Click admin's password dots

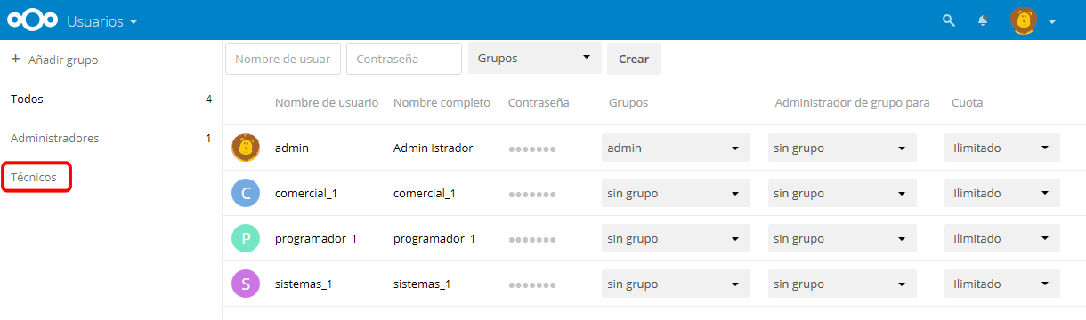tap(532, 148)
